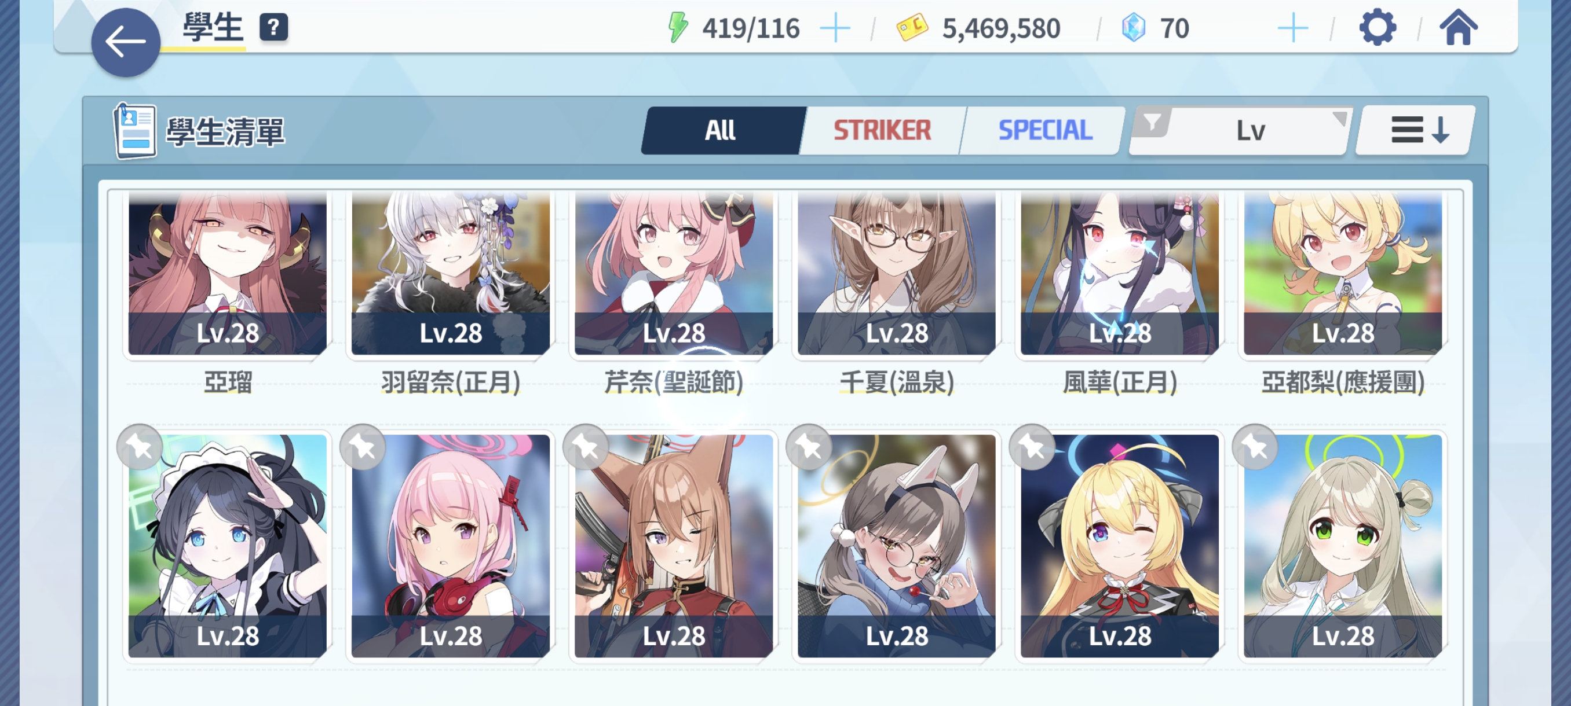Screen dimensions: 1571x706
Task: Add energy with the plus icon
Action: (835, 28)
